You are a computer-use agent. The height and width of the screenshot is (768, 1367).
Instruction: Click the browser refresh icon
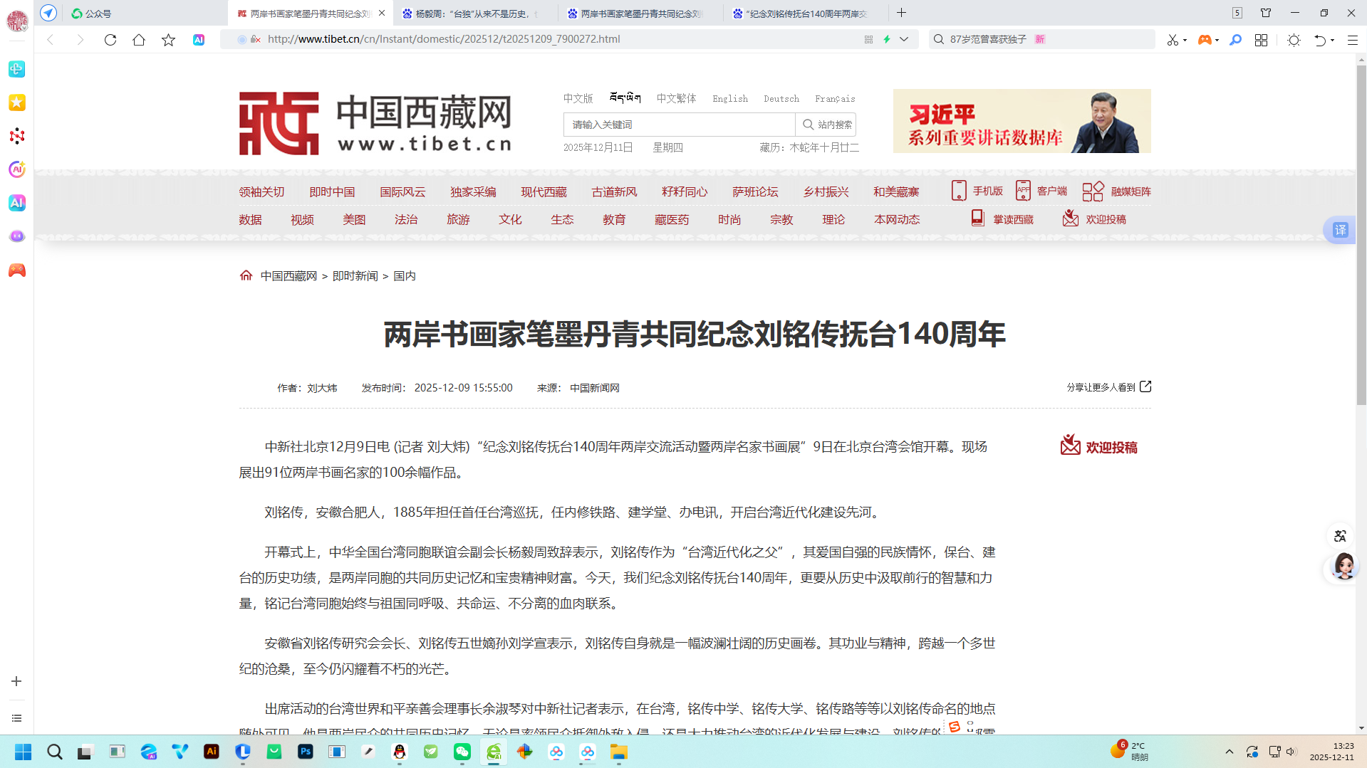[x=110, y=40]
